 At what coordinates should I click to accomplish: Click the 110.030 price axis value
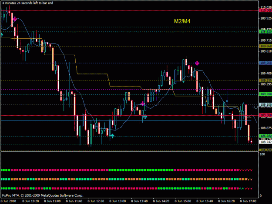[x=266, y=7]
